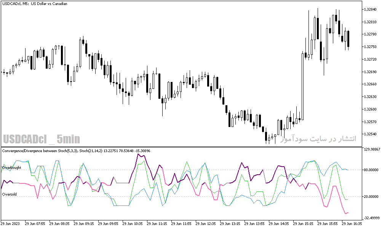Select the Overbought level label

[12, 167]
